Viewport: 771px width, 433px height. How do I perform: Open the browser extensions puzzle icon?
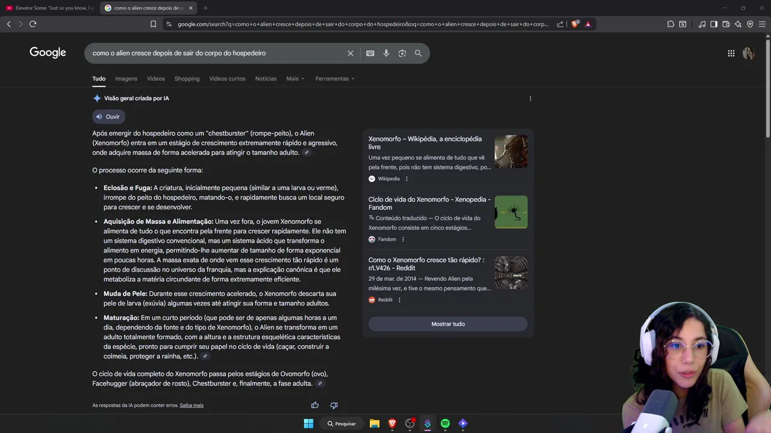click(x=670, y=24)
